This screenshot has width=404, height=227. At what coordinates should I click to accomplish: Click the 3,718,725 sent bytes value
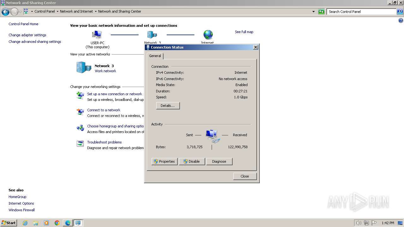pyautogui.click(x=194, y=147)
